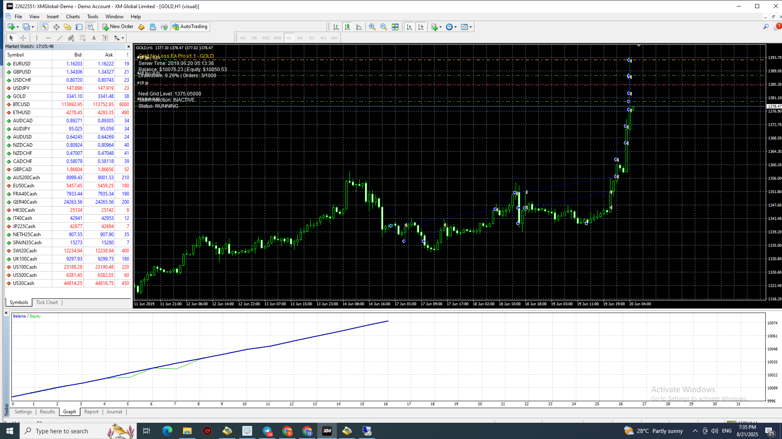Open the tester Results tab
Viewport: 782px width, 439px height.
point(47,412)
